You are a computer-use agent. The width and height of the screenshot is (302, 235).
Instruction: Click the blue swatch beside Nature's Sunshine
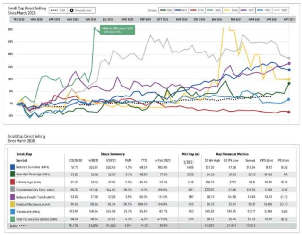[x=12, y=167]
